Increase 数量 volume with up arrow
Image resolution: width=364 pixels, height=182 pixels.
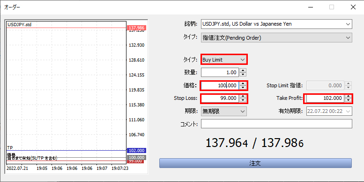(243, 70)
